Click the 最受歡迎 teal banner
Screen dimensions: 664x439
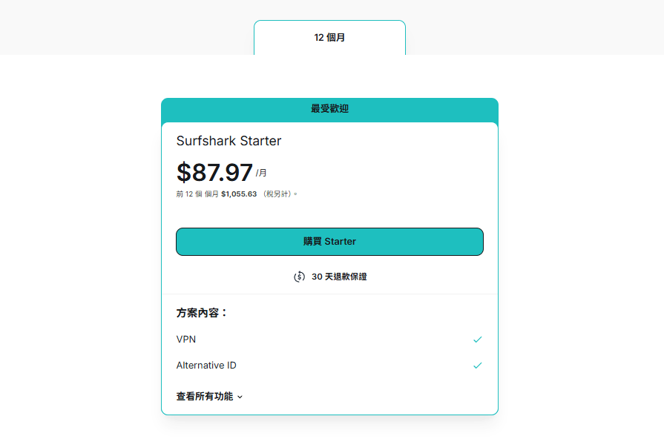[x=329, y=109]
